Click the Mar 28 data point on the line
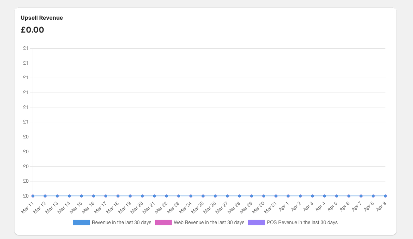This screenshot has width=413, height=239. 239,196
